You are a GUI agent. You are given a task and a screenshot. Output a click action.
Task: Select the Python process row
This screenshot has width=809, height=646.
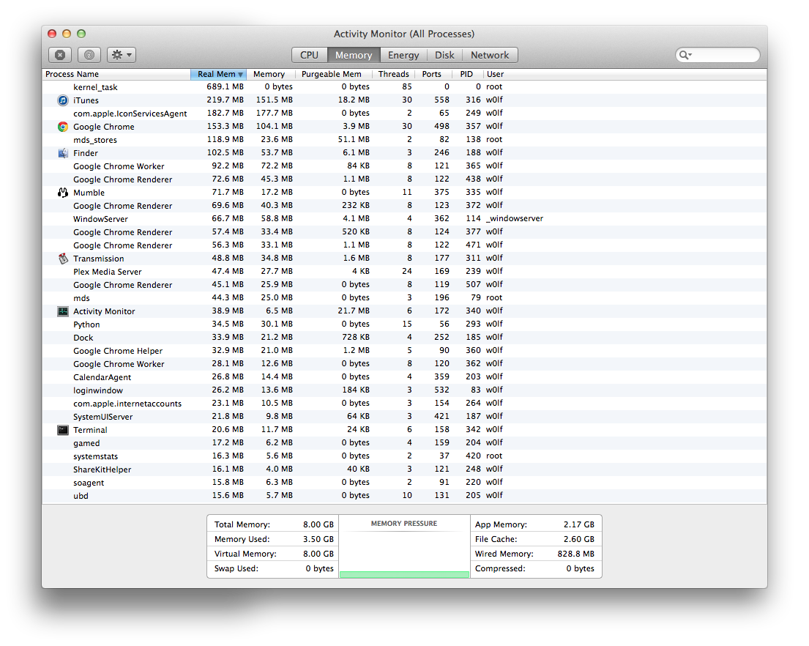pos(404,324)
